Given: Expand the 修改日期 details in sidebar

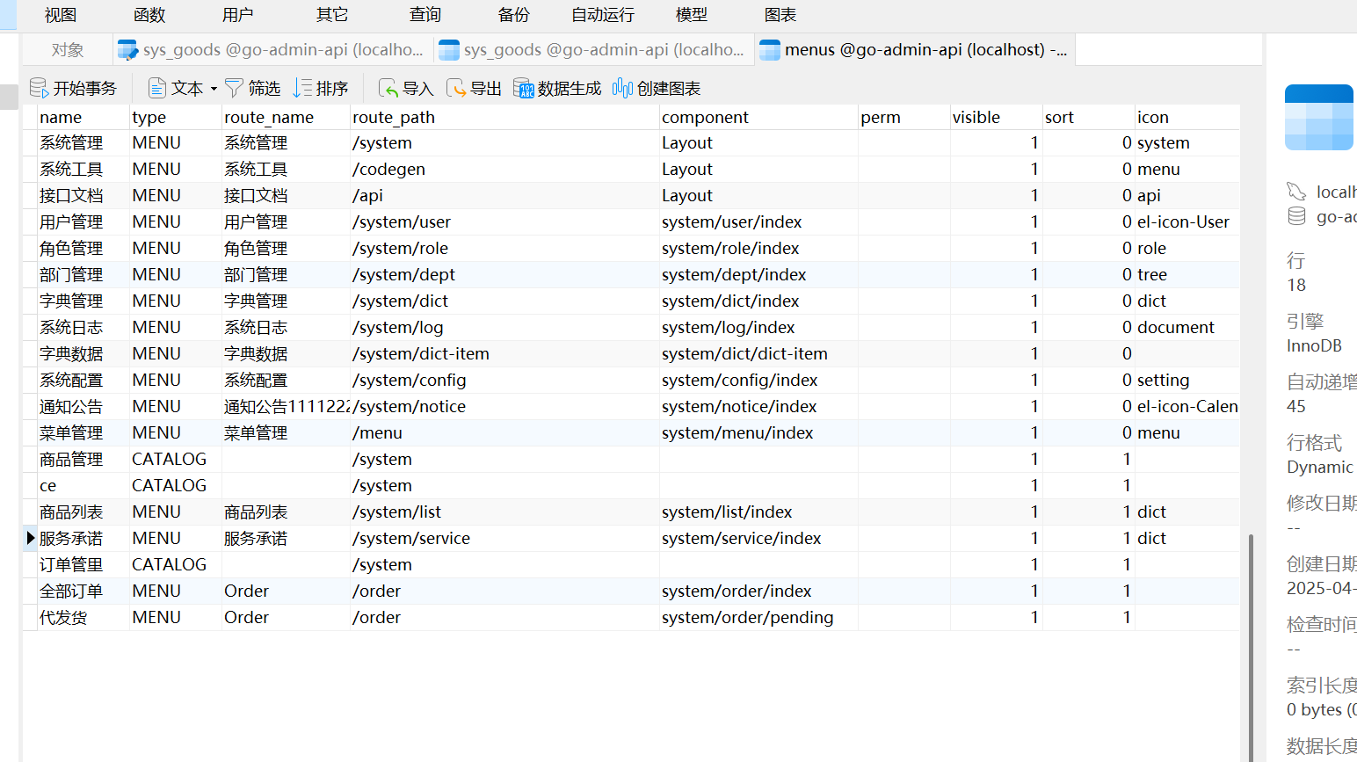Looking at the screenshot, I should point(1318,503).
